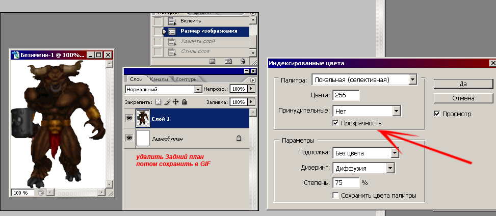This screenshot has width=496, height=216.
Task: Create new document from current history state
Action: pyautogui.click(x=212, y=61)
